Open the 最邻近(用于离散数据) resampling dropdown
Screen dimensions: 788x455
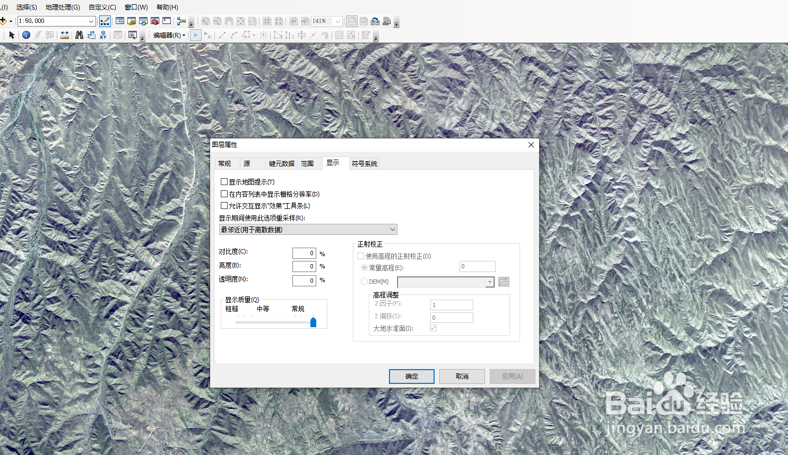coord(392,229)
